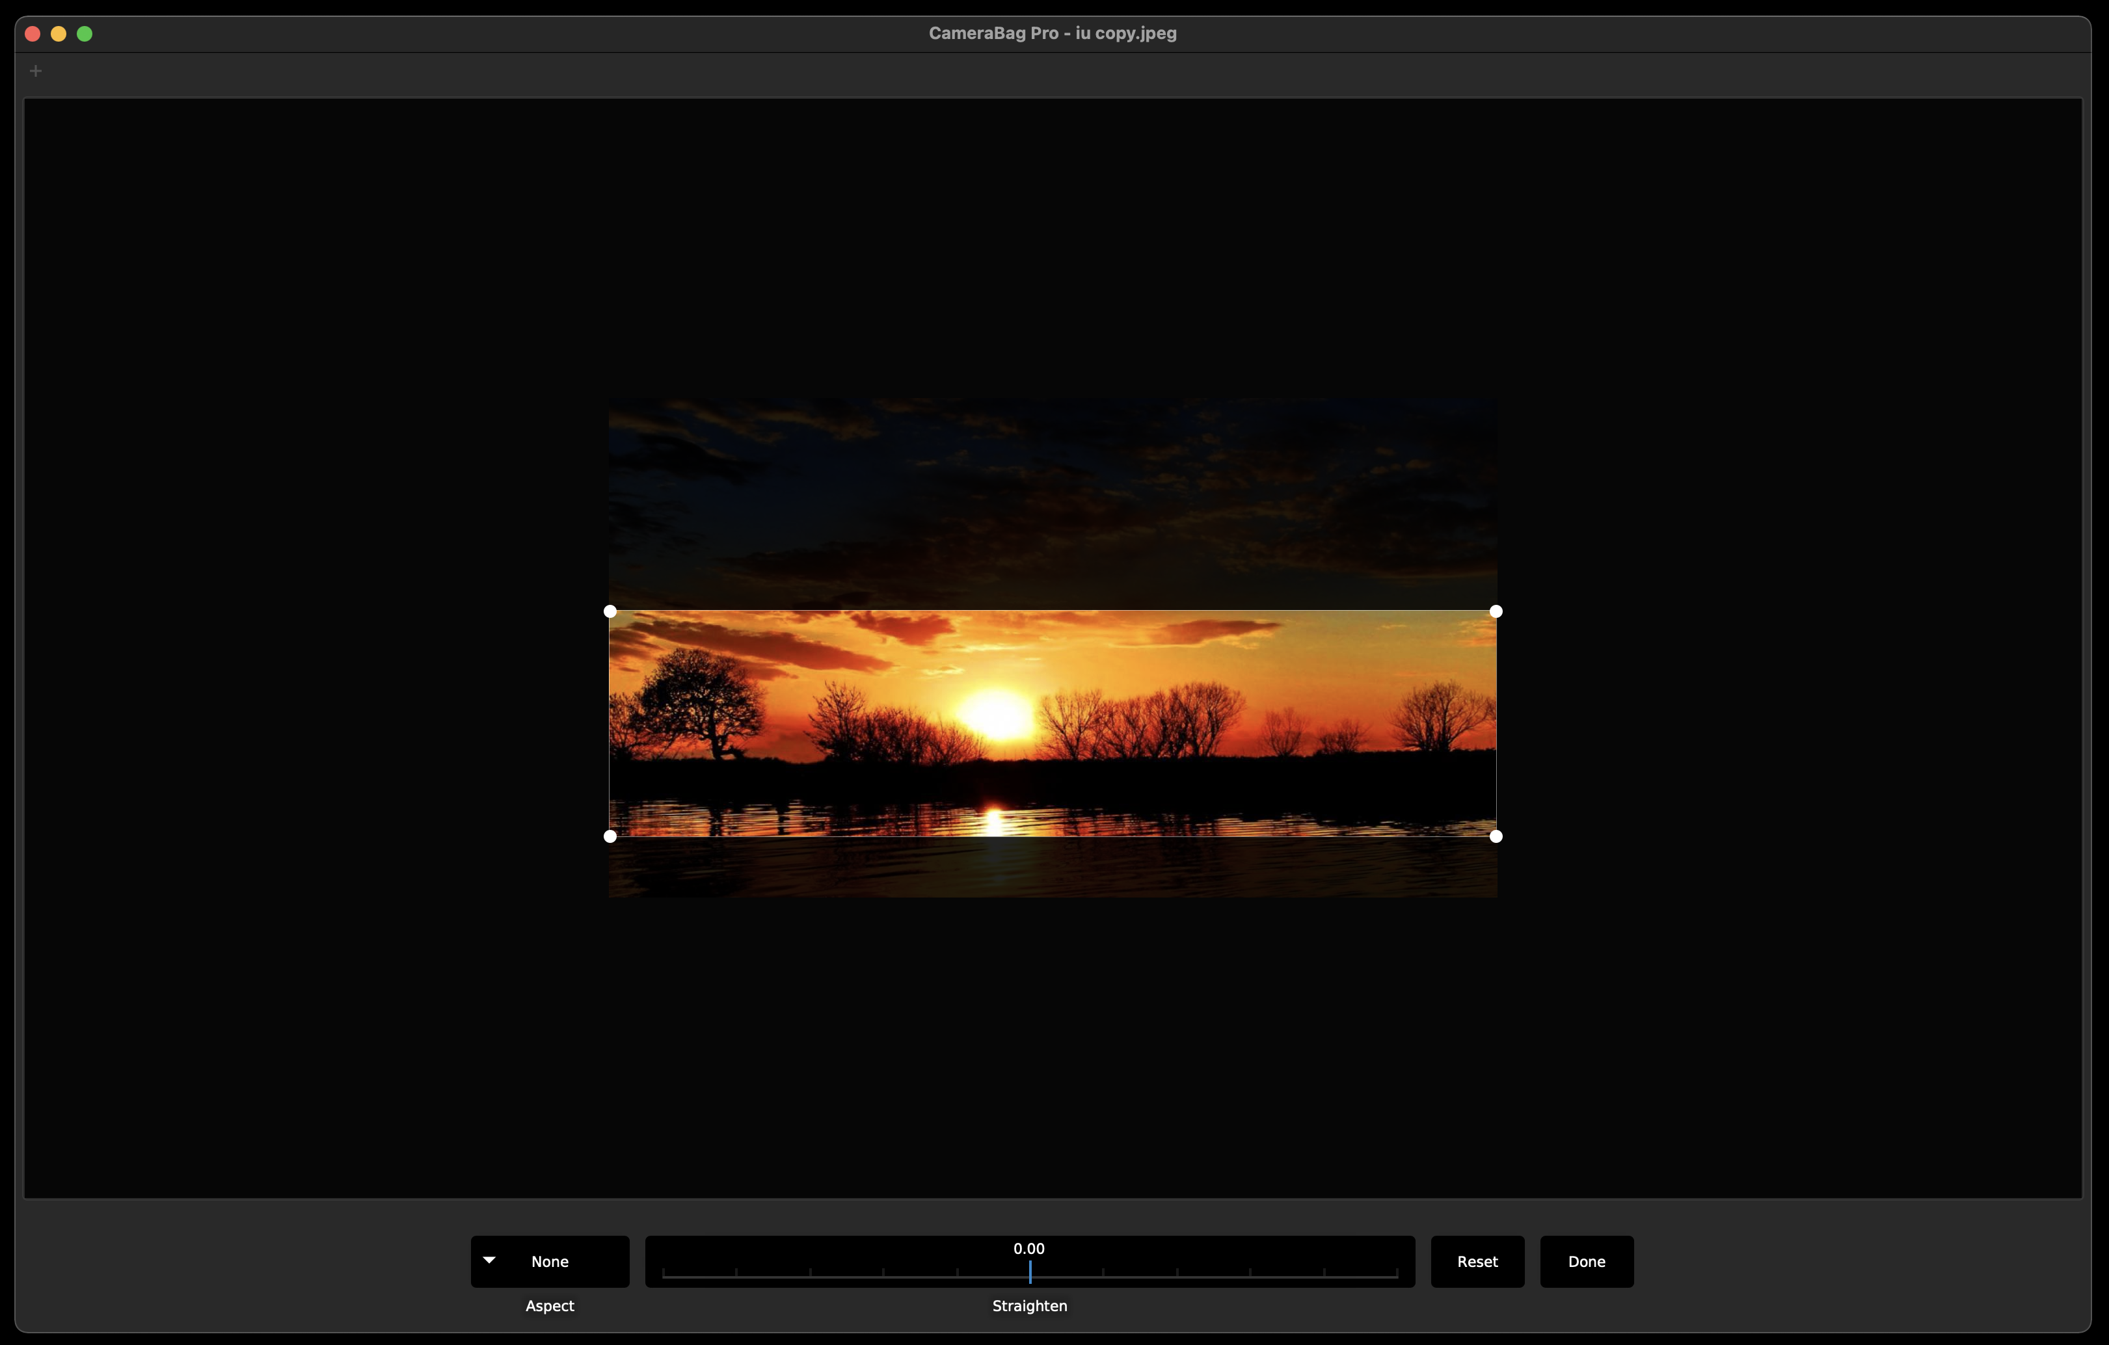The width and height of the screenshot is (2109, 1345).
Task: Click the bottom-left crop corner handle
Action: 610,836
